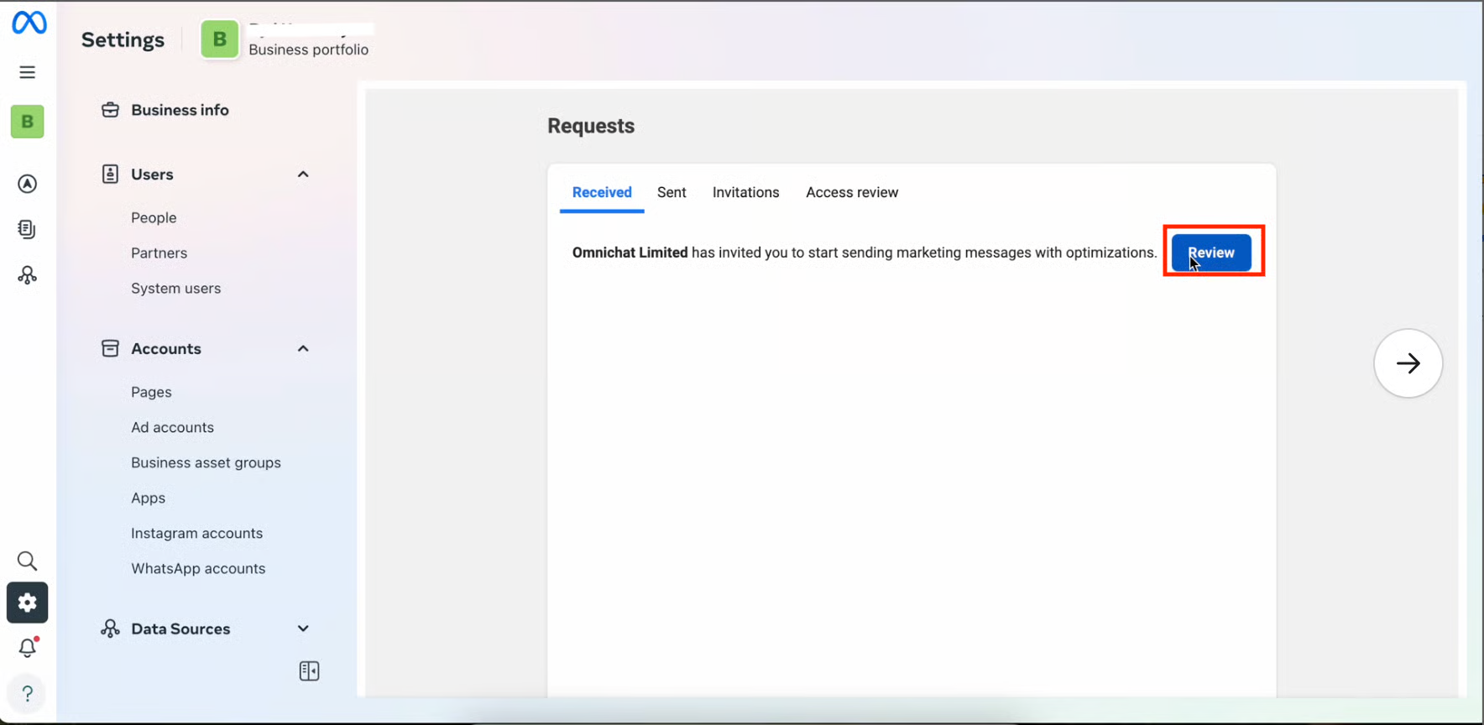The height and width of the screenshot is (725, 1484).
Task: Select the Access review tab
Action: (851, 192)
